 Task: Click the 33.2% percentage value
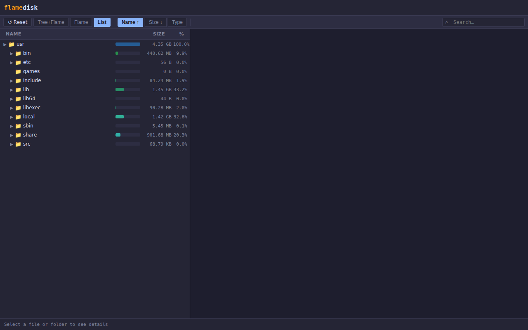tap(180, 90)
